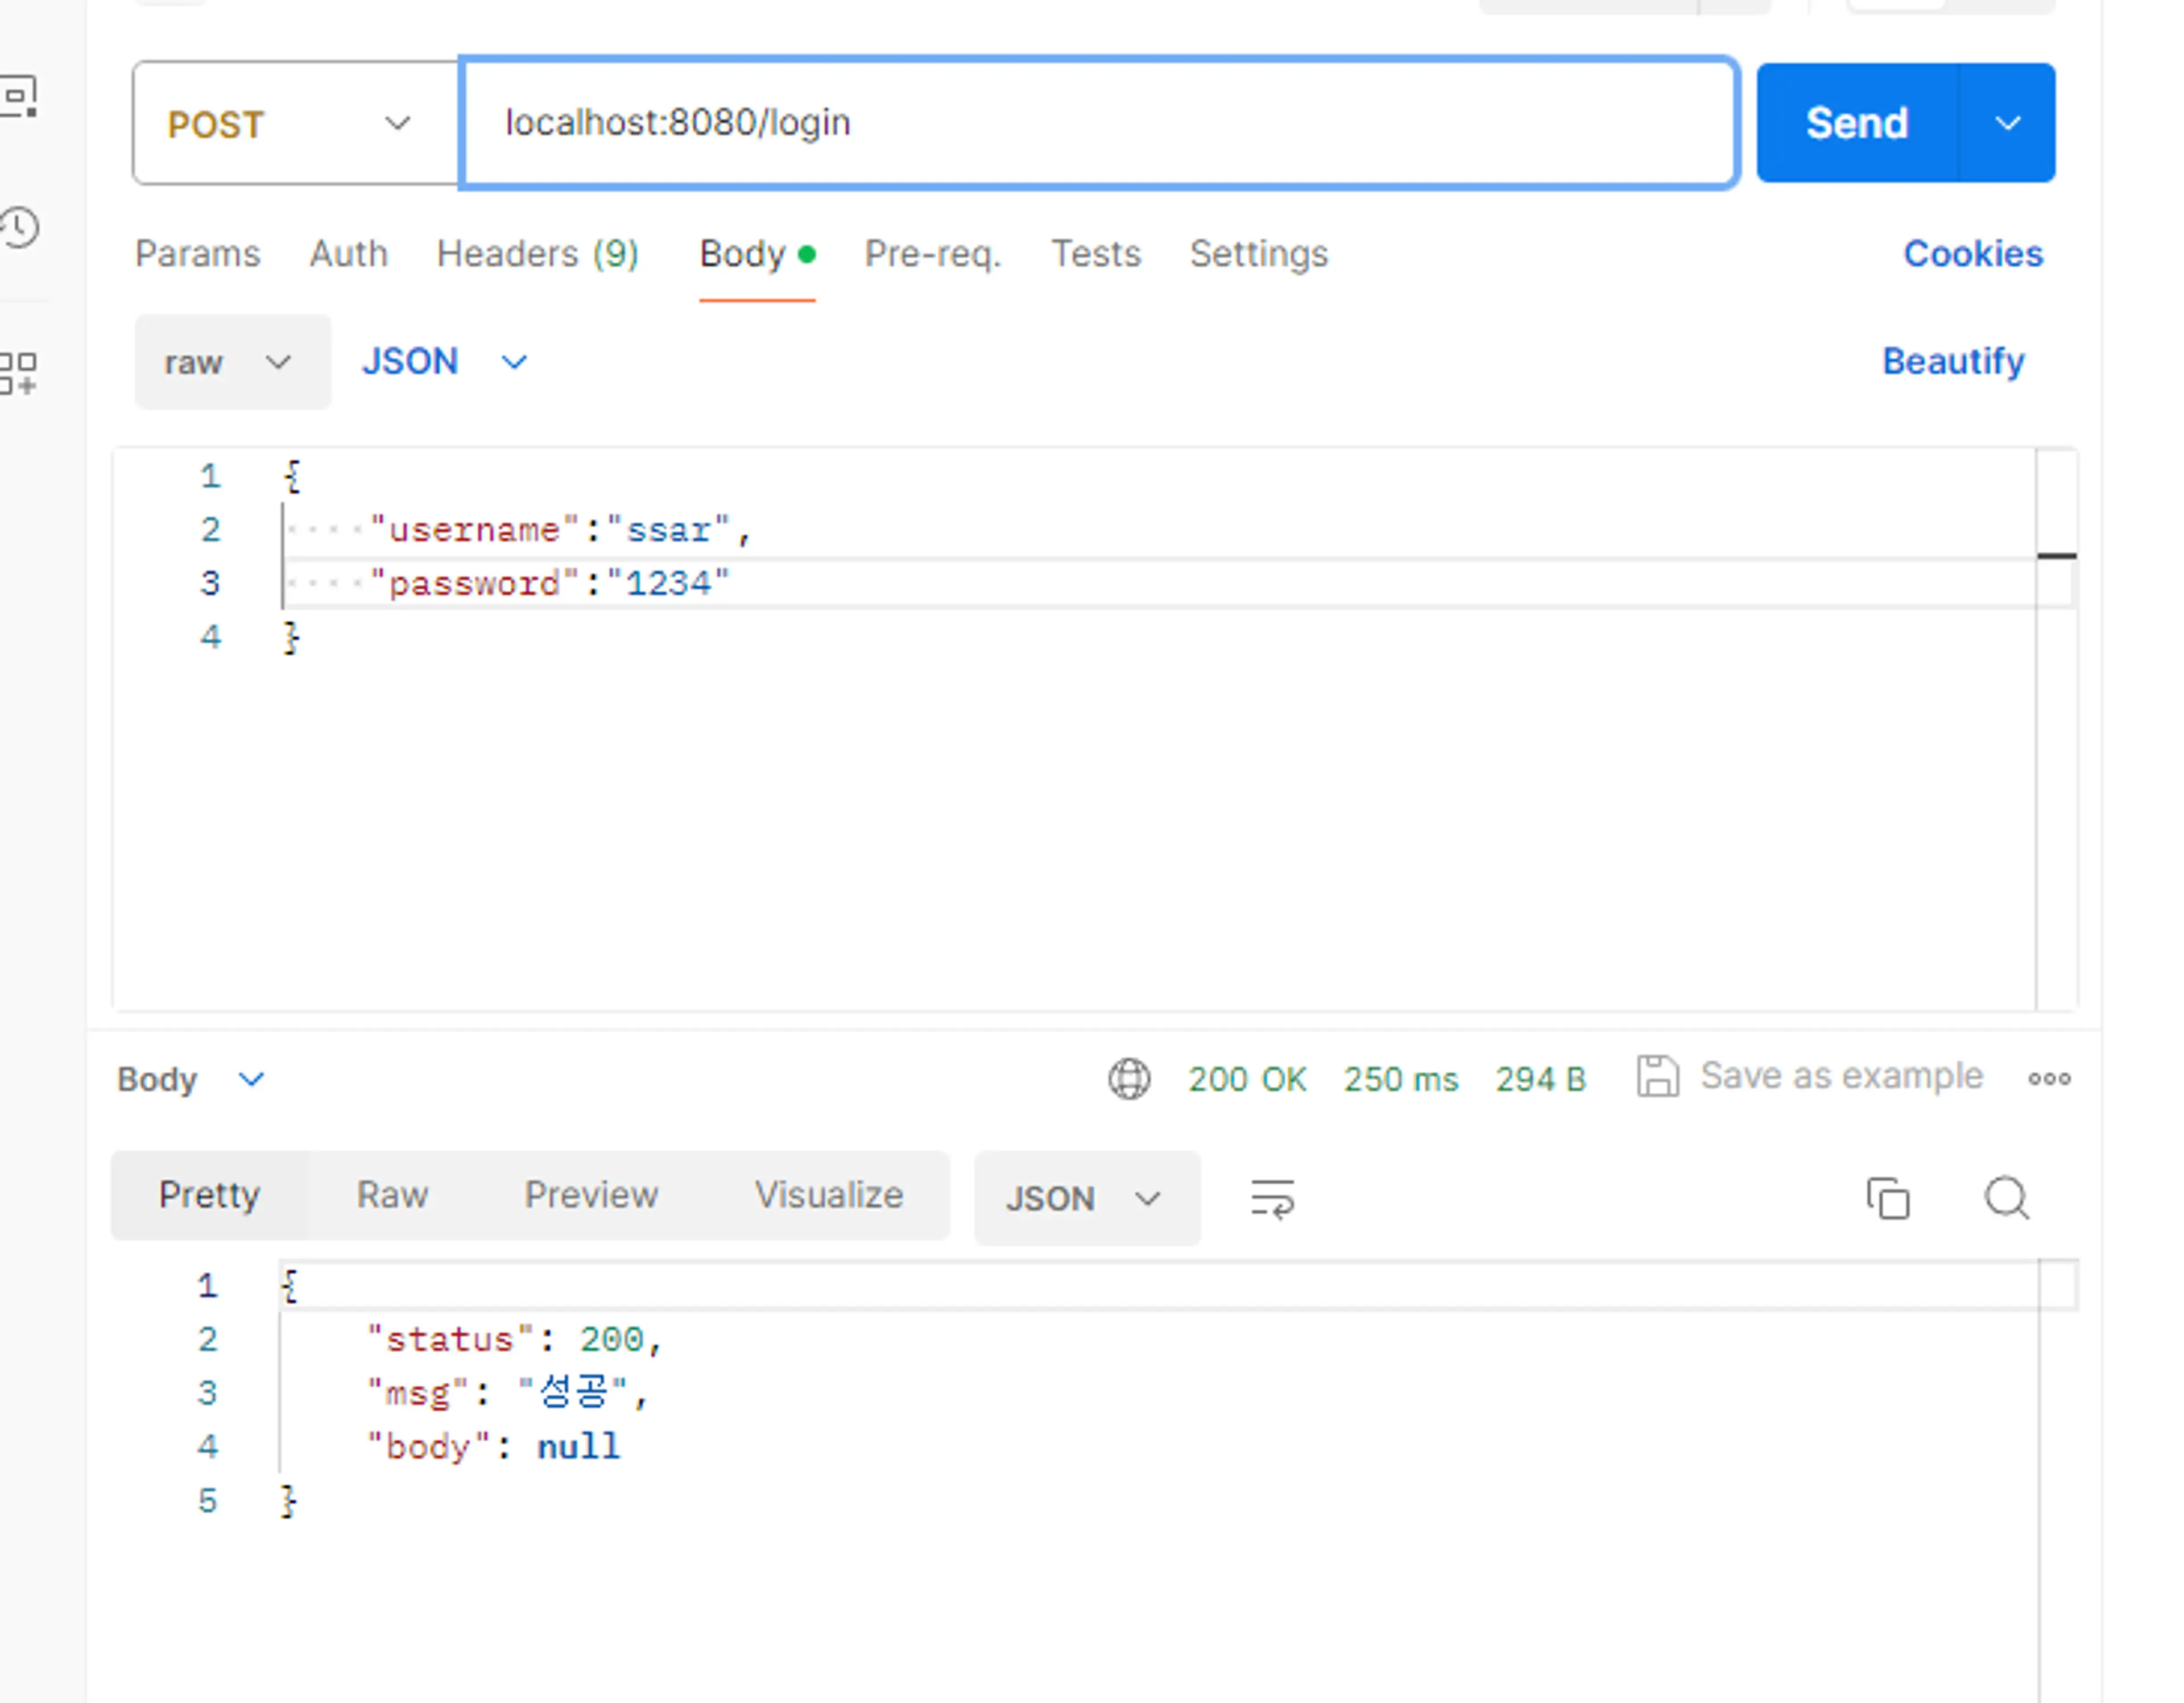Click the "status": 200 response line
Screen dimensions: 2184x1703
point(514,1340)
